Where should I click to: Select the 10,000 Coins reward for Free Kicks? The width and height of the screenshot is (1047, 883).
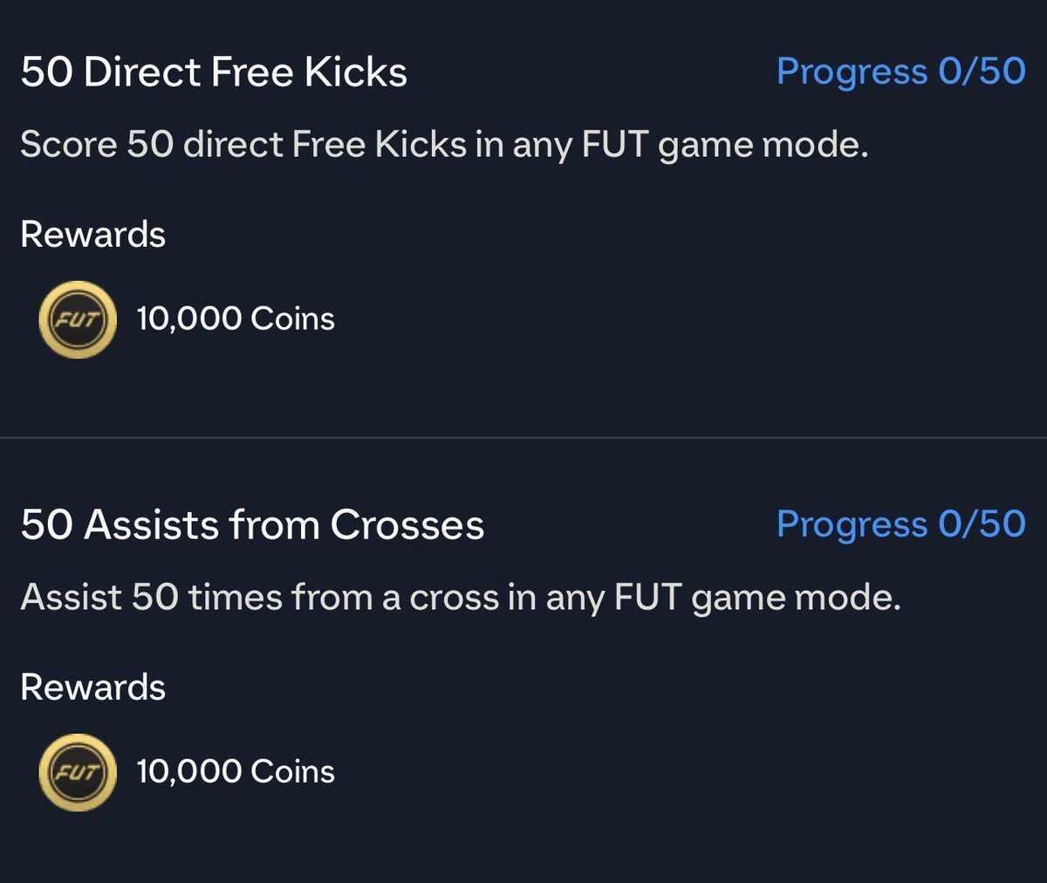tap(236, 318)
